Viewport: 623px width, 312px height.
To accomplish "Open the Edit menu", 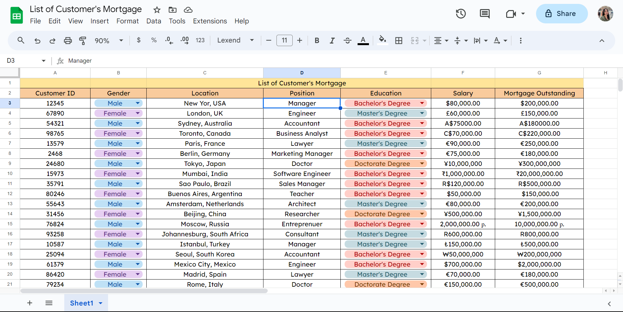I will [55, 21].
